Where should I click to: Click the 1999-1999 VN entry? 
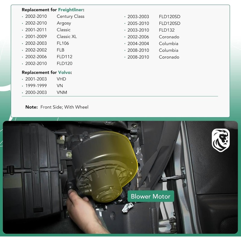pyautogui.click(x=44, y=86)
